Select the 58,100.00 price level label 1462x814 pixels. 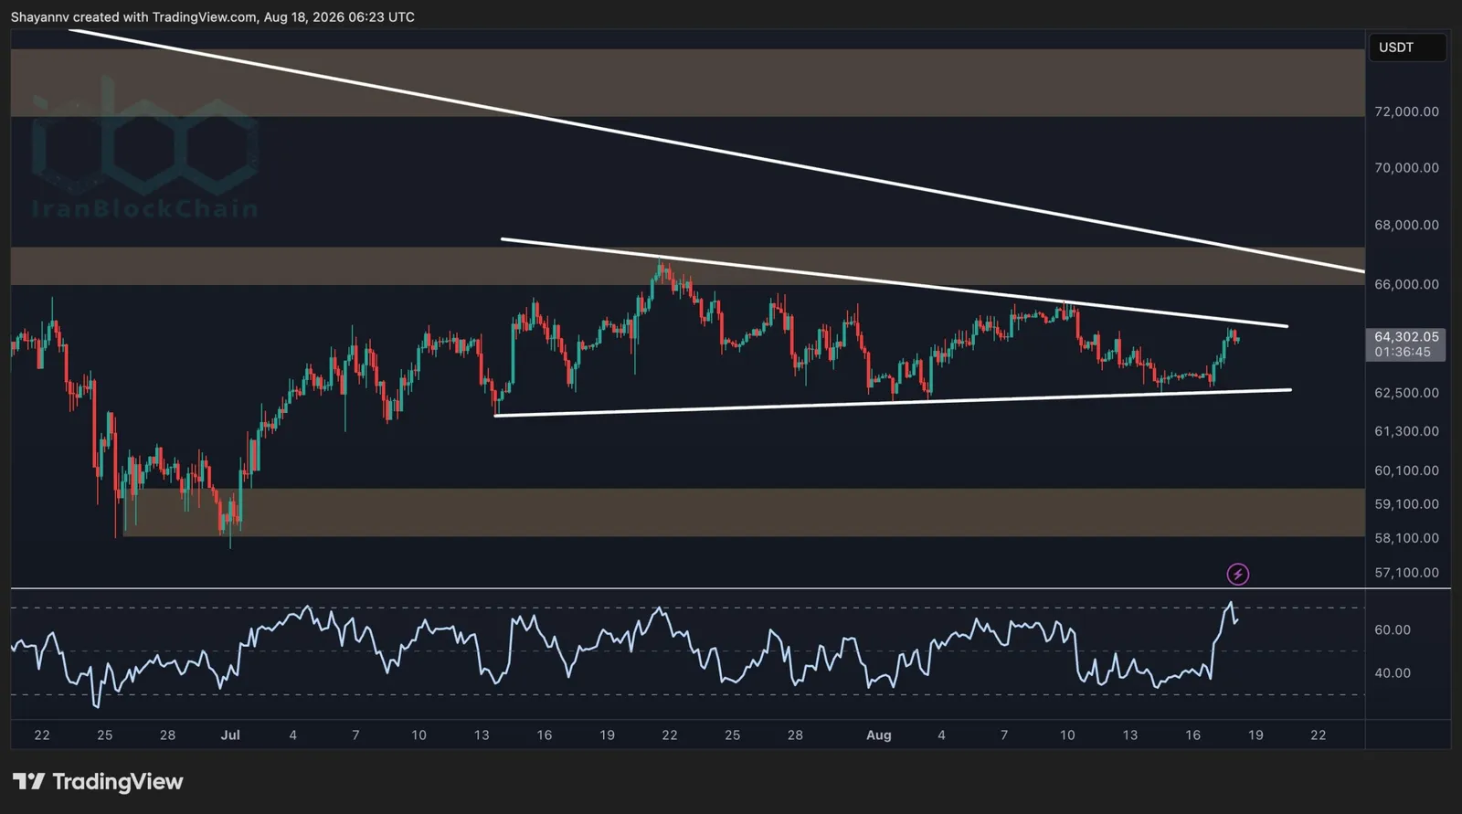click(x=1406, y=538)
